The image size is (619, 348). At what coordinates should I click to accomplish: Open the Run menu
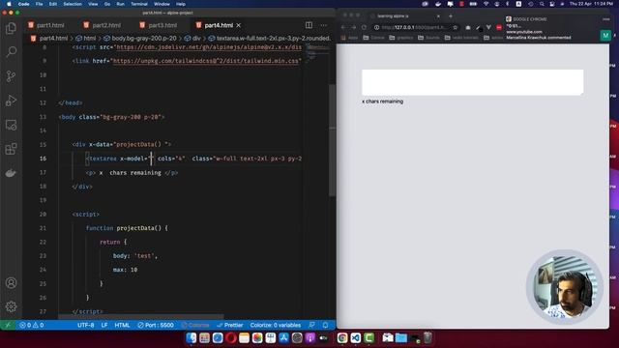[x=120, y=4]
